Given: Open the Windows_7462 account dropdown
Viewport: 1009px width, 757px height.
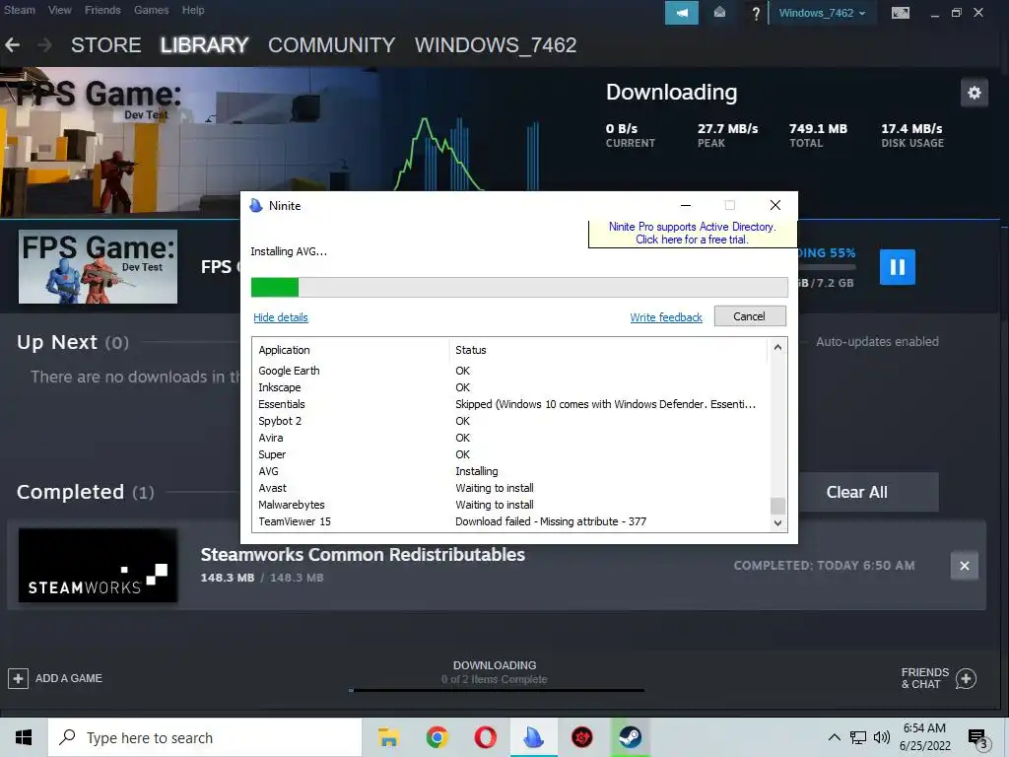Looking at the screenshot, I should pos(822,13).
